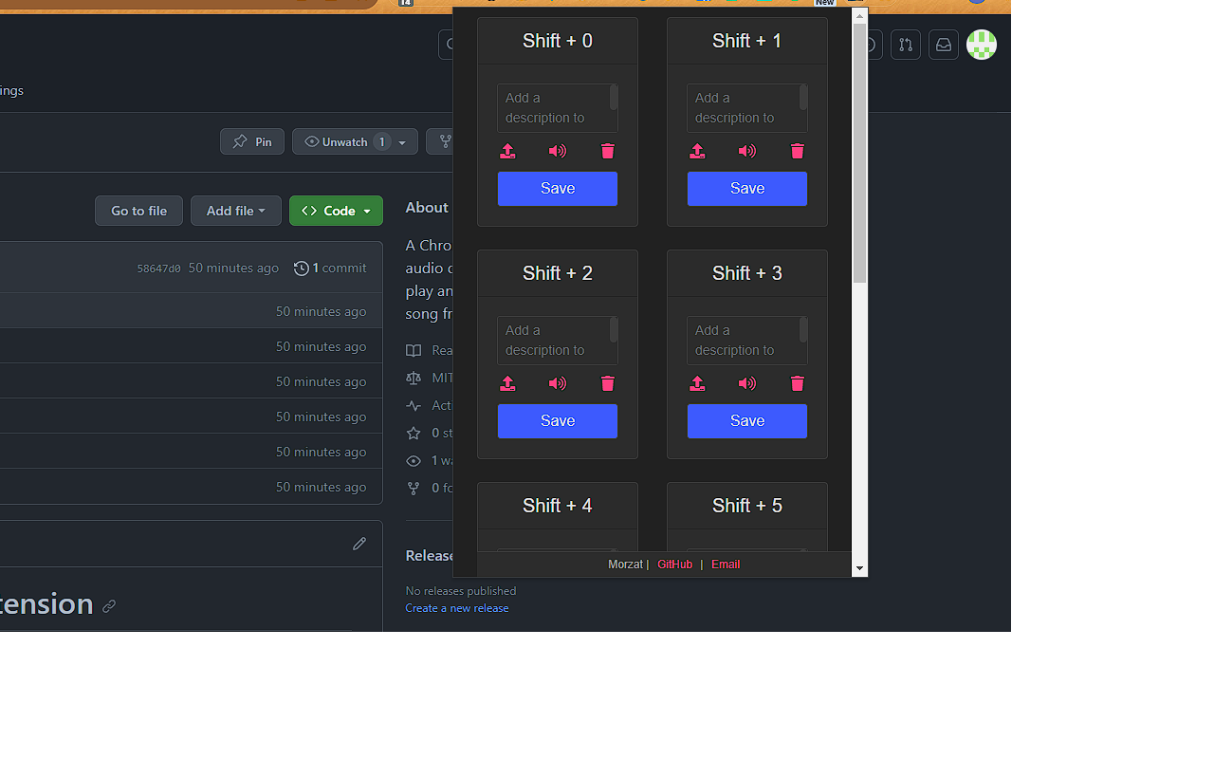Click popup scrollbar up arrow

[x=859, y=16]
